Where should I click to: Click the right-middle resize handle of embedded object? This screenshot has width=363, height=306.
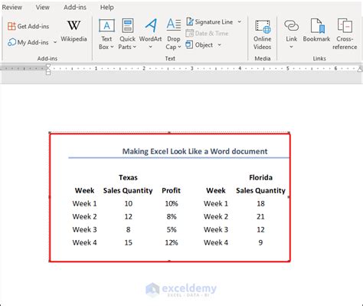(x=289, y=197)
